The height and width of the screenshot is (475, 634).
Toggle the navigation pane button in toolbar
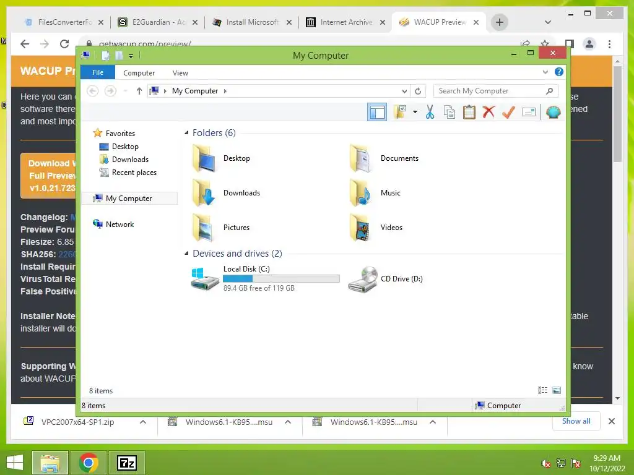point(377,112)
